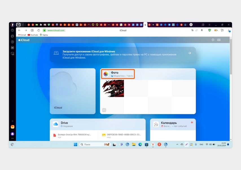Click the scrollbar down arrow

click(x=231, y=140)
